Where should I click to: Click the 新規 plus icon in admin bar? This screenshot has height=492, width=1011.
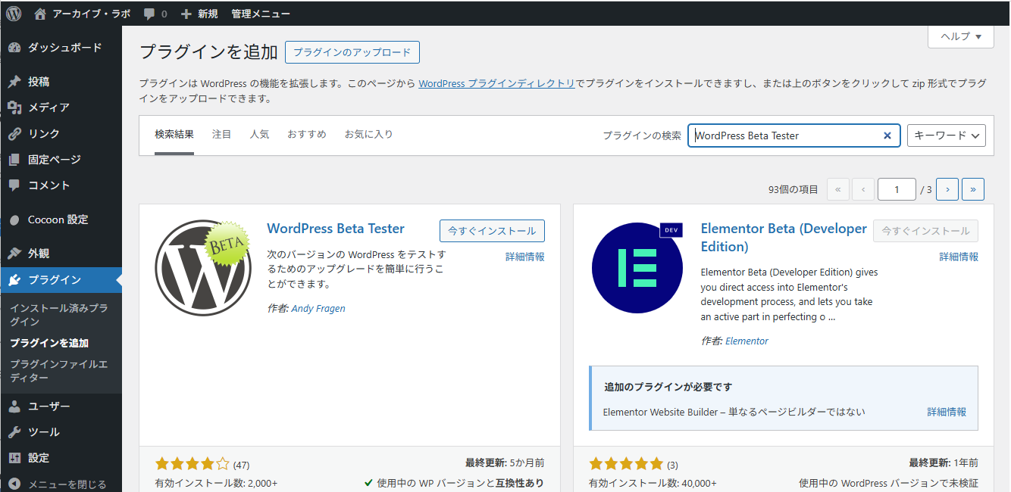(x=186, y=14)
